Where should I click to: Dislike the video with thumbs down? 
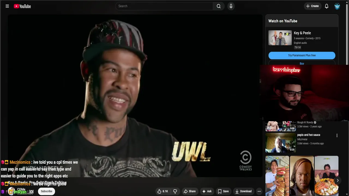pyautogui.click(x=175, y=191)
